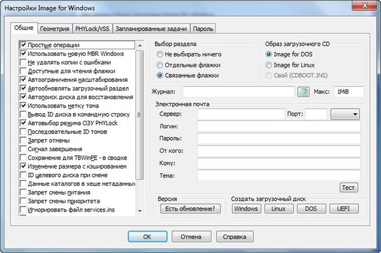Image resolution: width=381 pixels, height=253 pixels.
Task: Select Не выбирать ничего radio option
Action: click(x=160, y=54)
